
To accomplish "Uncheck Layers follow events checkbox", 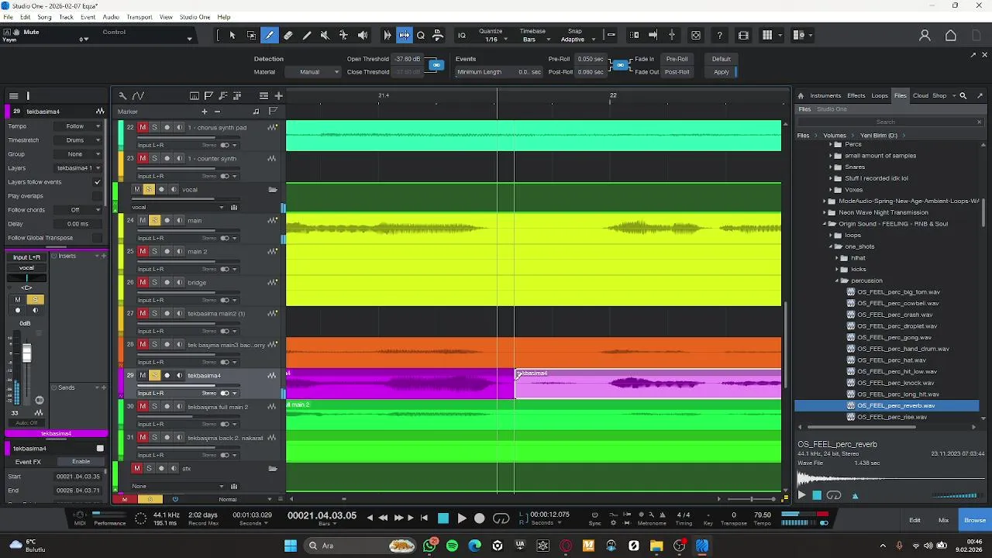I will click(x=97, y=182).
